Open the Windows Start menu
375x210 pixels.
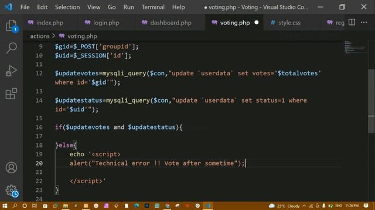pos(5,206)
